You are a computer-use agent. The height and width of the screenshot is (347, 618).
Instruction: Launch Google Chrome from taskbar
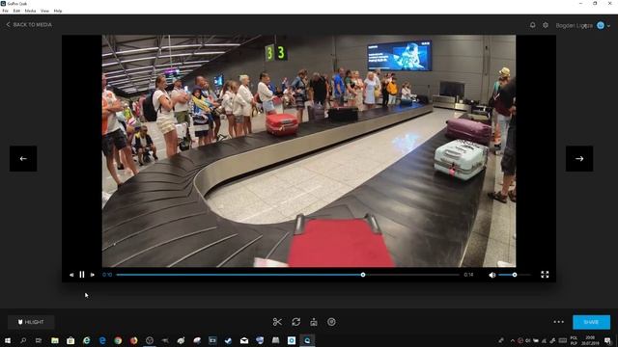(118, 340)
